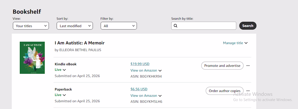
Task: Expand the Paperback Live status chevron
Action: (64, 95)
